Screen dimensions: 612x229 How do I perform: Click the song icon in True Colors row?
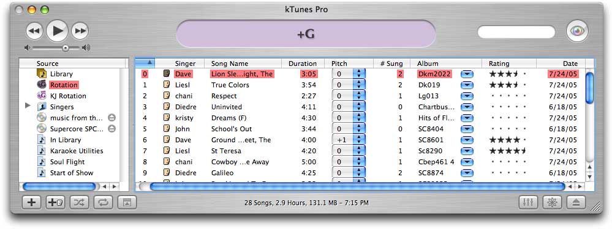click(167, 85)
